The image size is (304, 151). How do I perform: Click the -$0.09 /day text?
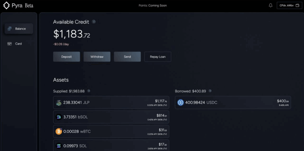pos(61,44)
